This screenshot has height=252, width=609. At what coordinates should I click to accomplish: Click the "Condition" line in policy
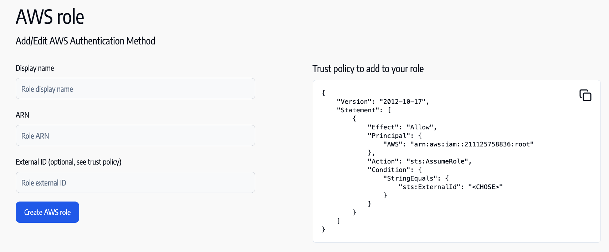(x=394, y=170)
